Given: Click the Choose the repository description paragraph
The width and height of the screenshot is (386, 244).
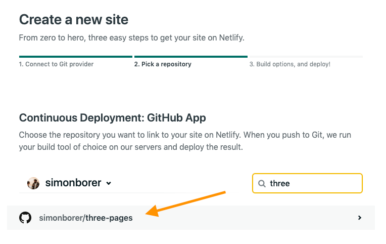Looking at the screenshot, I should [x=185, y=141].
